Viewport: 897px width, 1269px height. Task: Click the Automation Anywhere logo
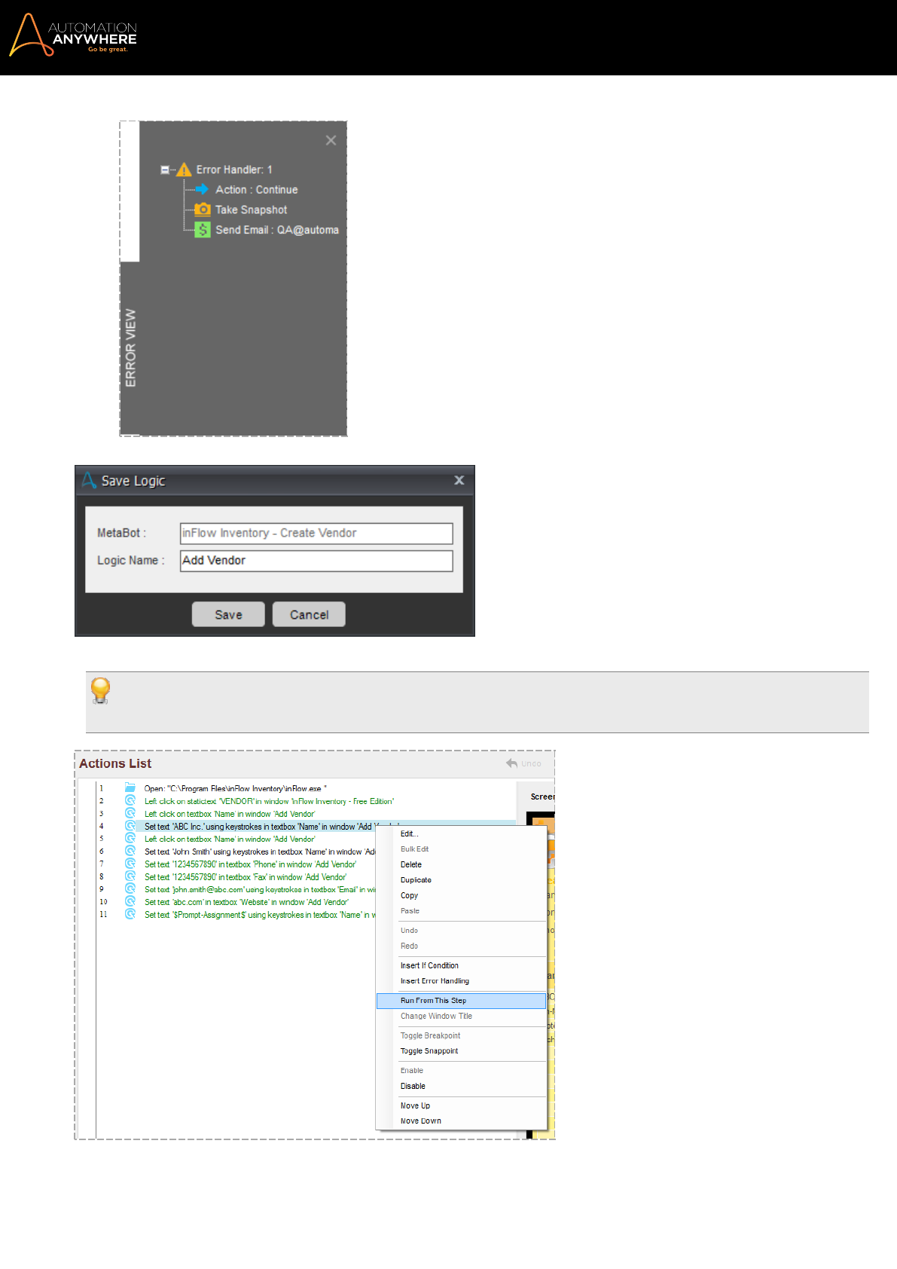73,35
